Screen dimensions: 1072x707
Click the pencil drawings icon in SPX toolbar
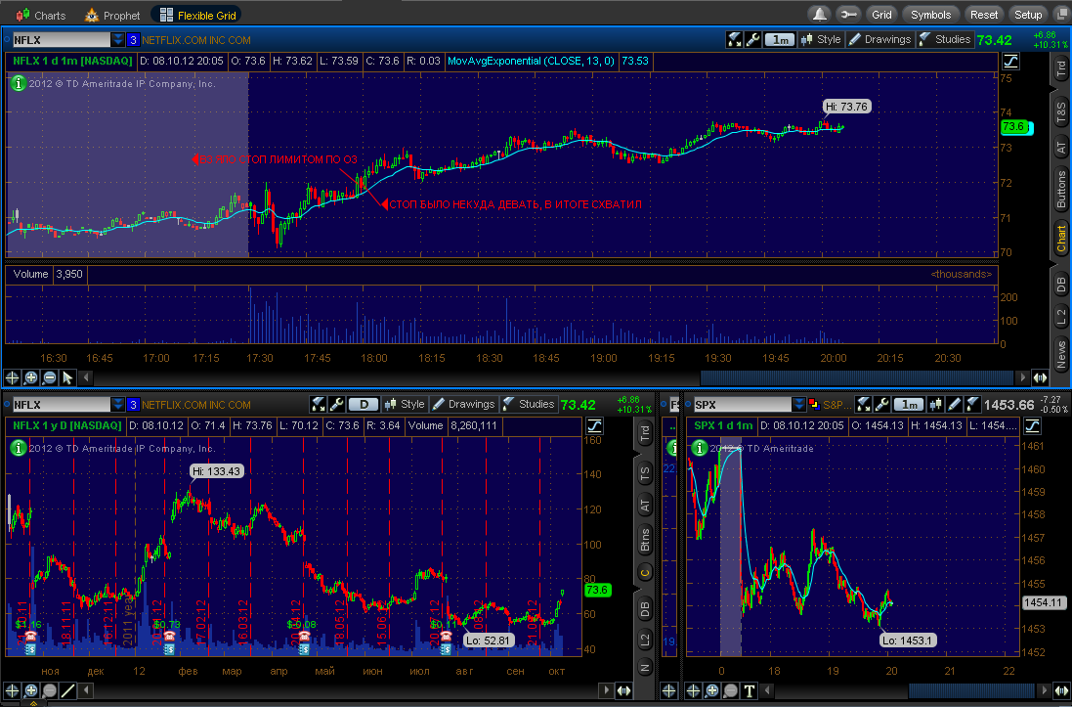coord(955,405)
